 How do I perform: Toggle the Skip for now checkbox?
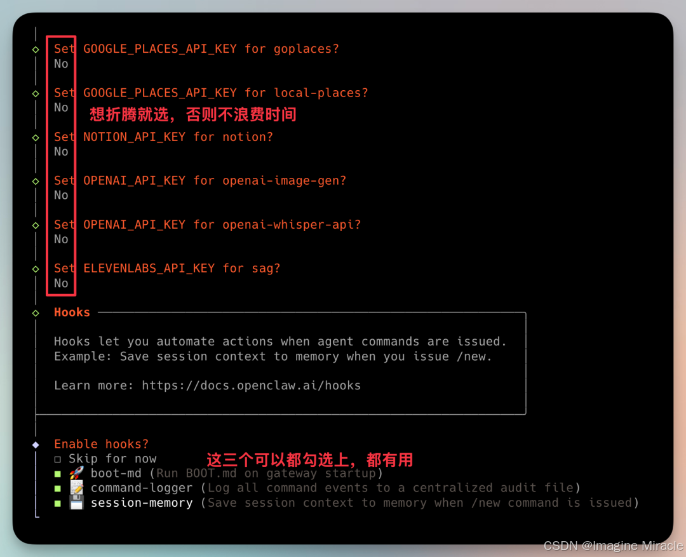coord(58,459)
